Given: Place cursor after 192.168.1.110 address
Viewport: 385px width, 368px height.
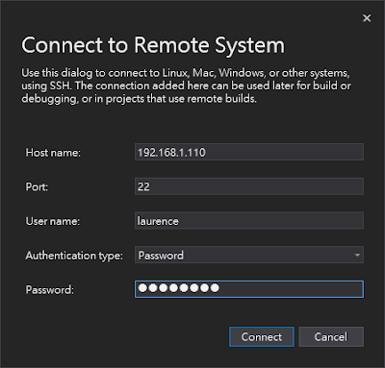Looking at the screenshot, I should [206, 153].
